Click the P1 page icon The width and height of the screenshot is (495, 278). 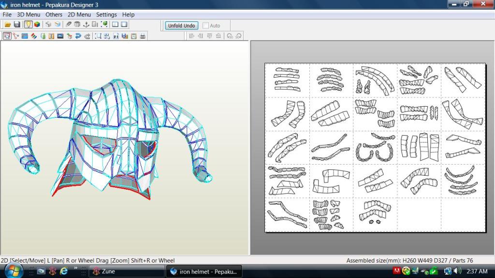pyautogui.click(x=116, y=36)
